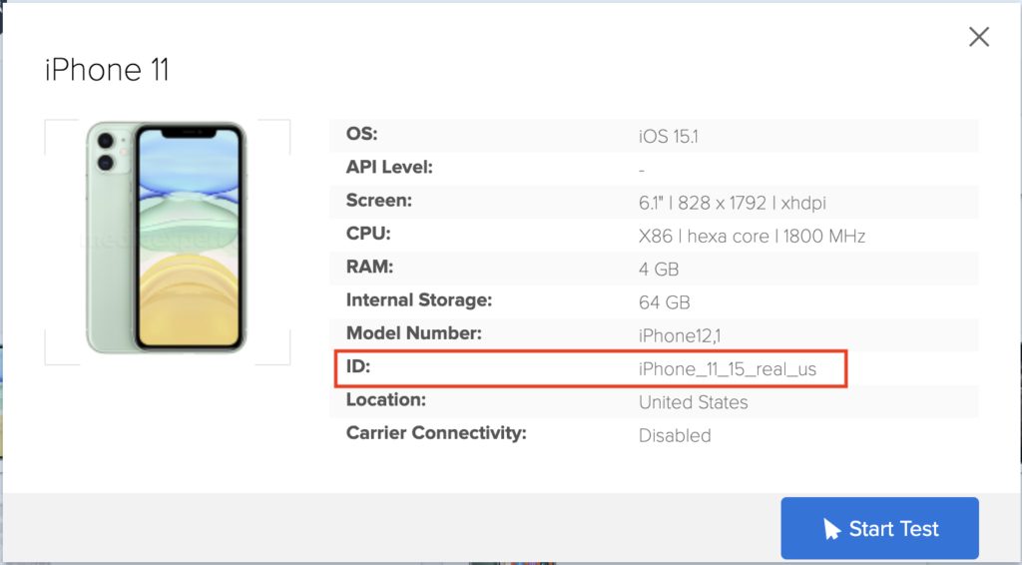Click the OS: label
The image size is (1022, 565).
pyautogui.click(x=361, y=134)
